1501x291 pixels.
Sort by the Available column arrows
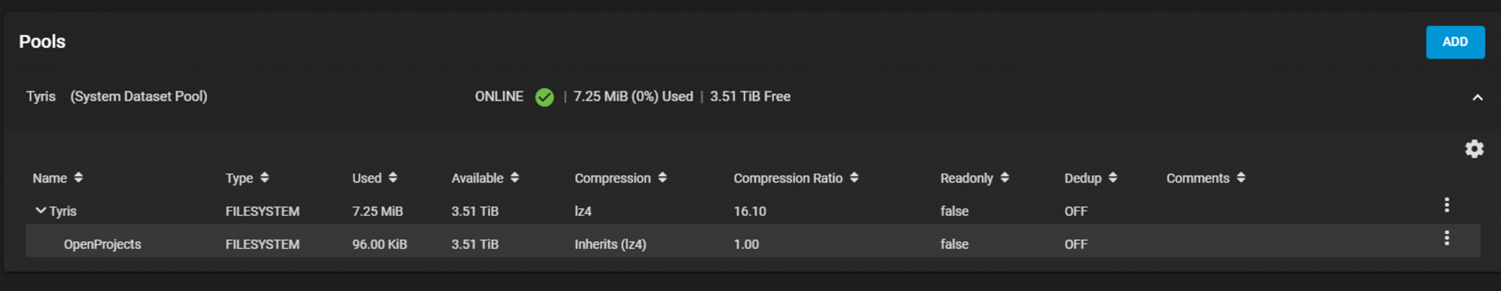click(x=514, y=178)
